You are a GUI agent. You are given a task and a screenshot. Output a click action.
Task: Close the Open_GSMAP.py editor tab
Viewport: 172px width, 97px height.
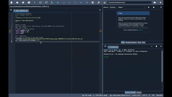pos(14,11)
